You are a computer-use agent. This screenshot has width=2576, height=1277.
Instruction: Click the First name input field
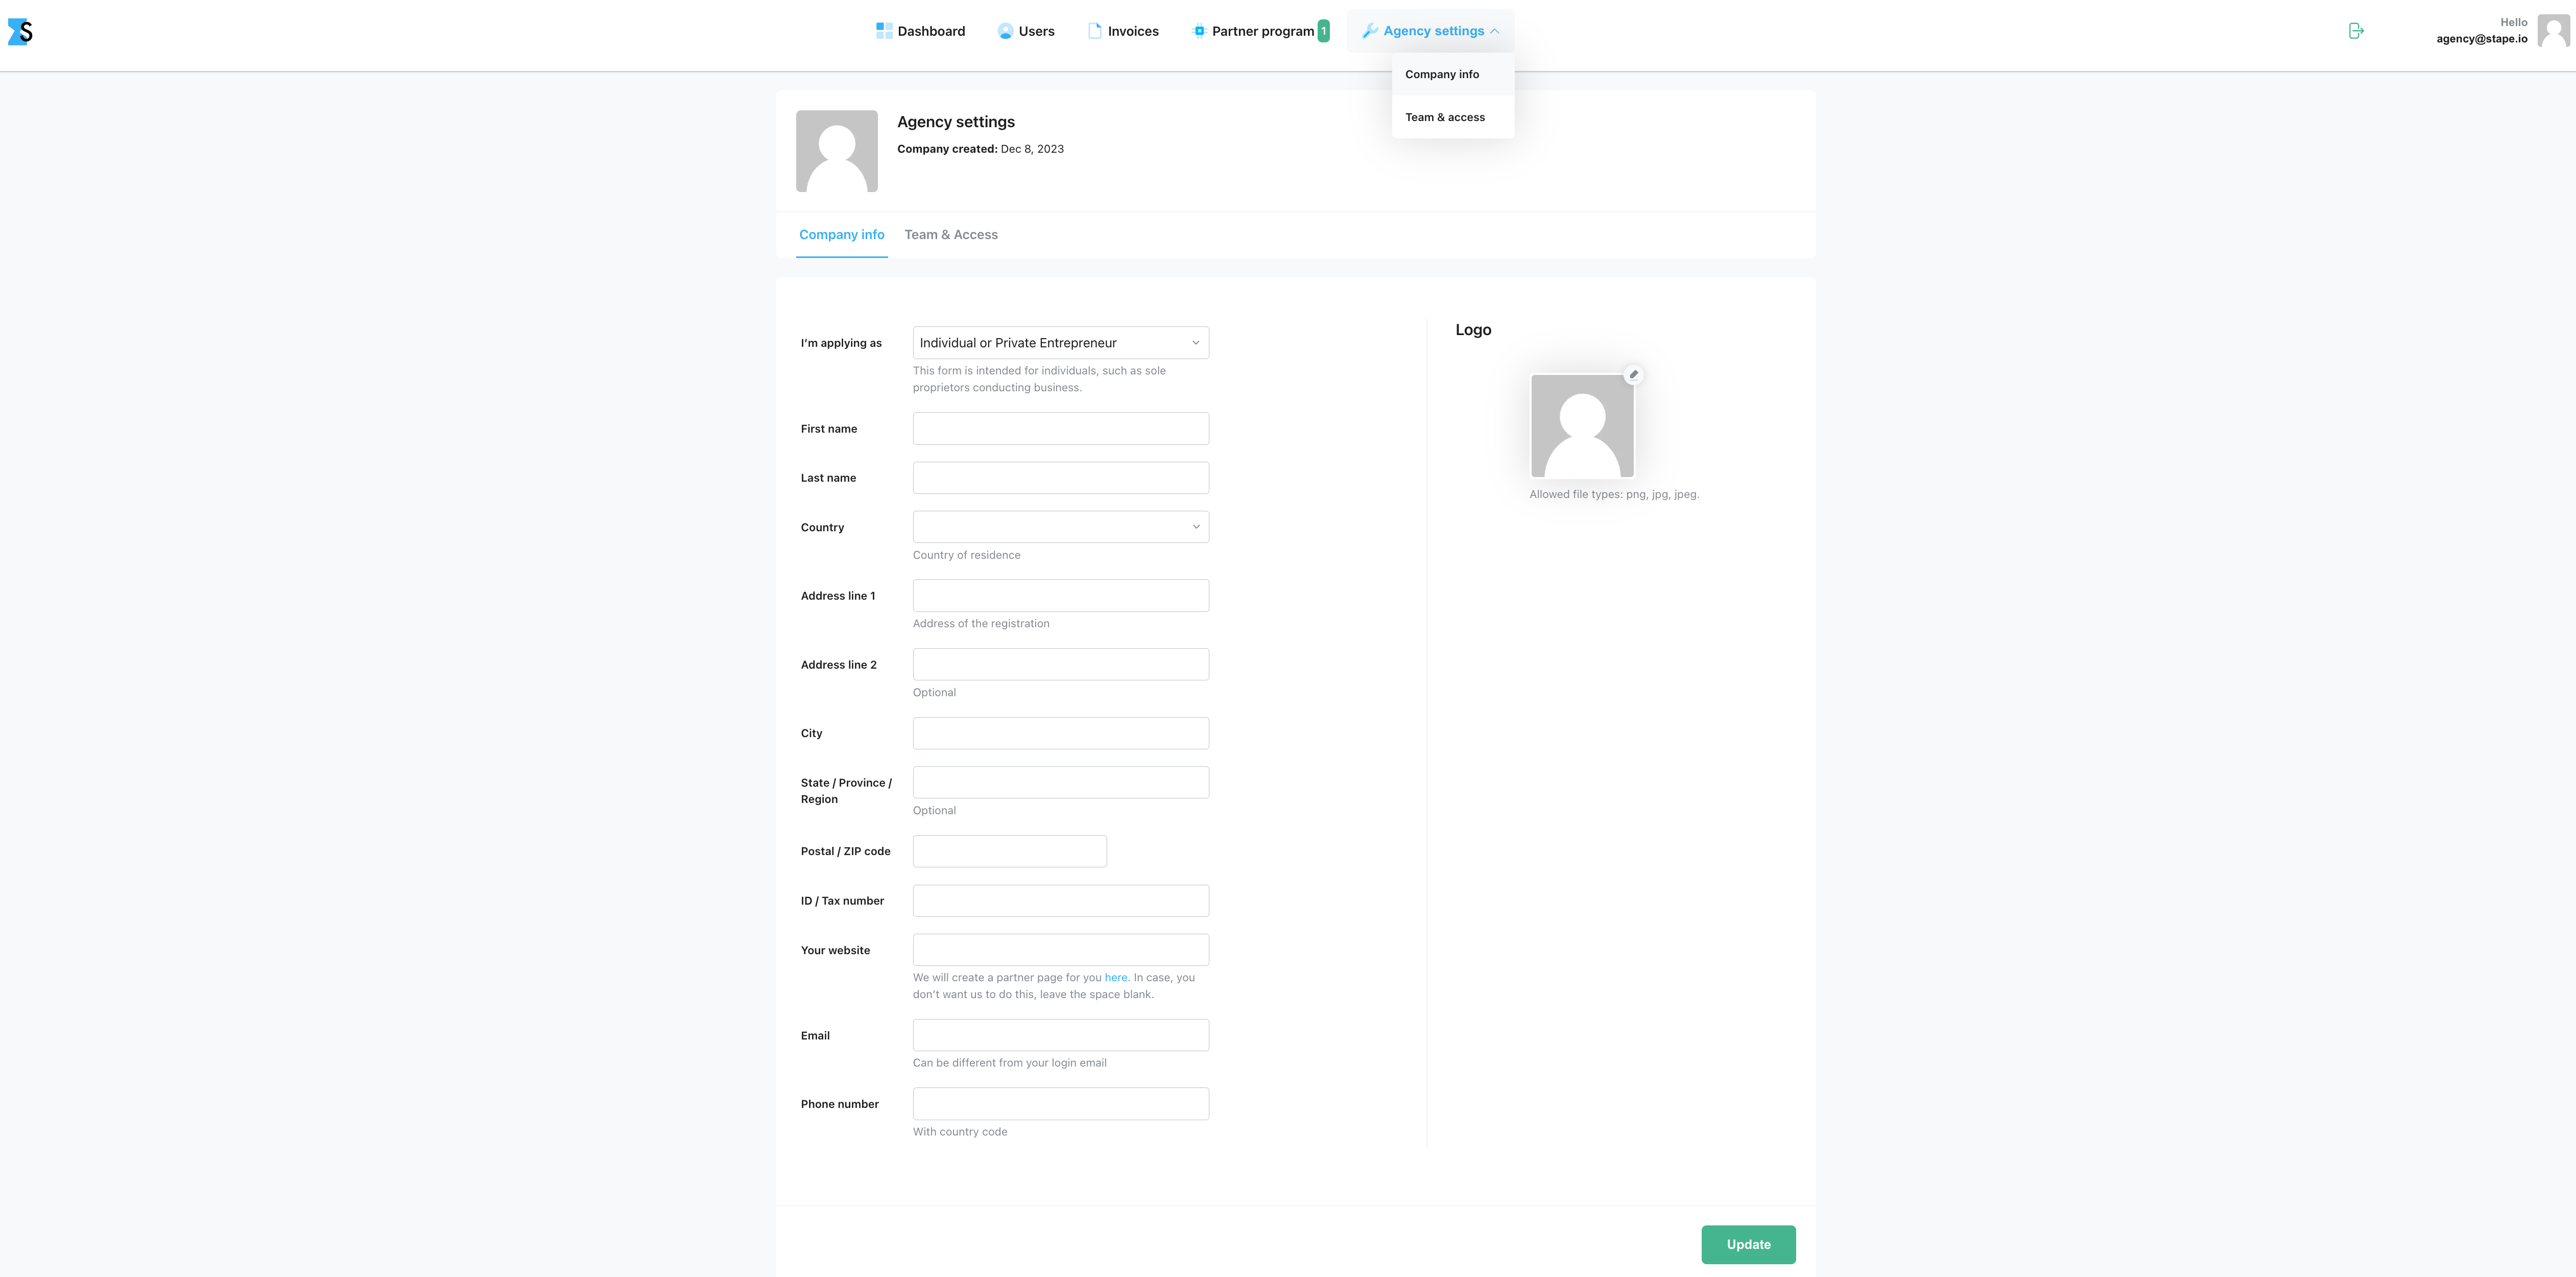point(1060,429)
